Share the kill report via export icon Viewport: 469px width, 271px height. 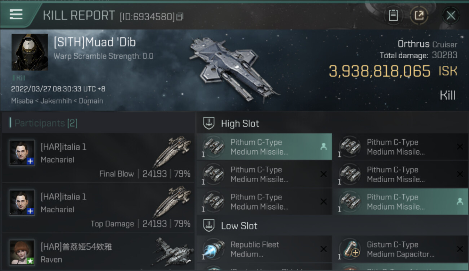click(x=419, y=16)
